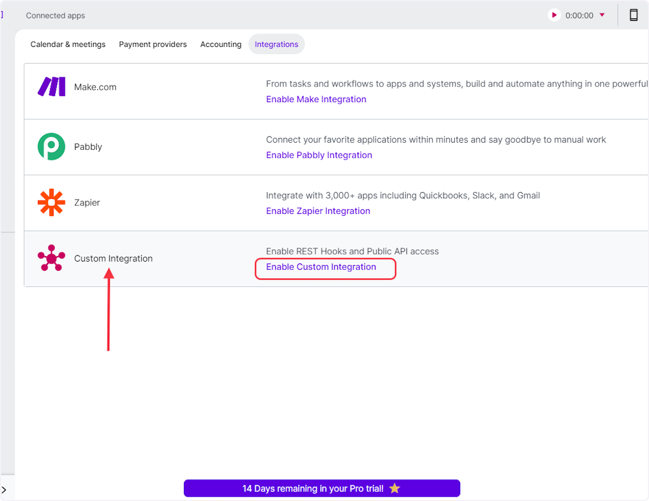Expand the sidebar with the chevron arrow

pyautogui.click(x=4, y=490)
